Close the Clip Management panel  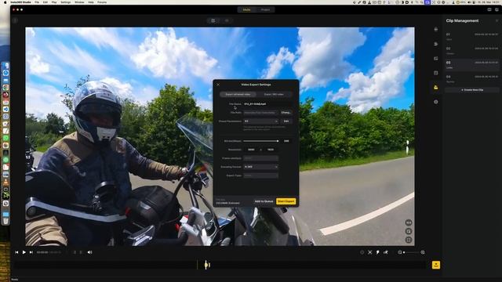tap(497, 21)
